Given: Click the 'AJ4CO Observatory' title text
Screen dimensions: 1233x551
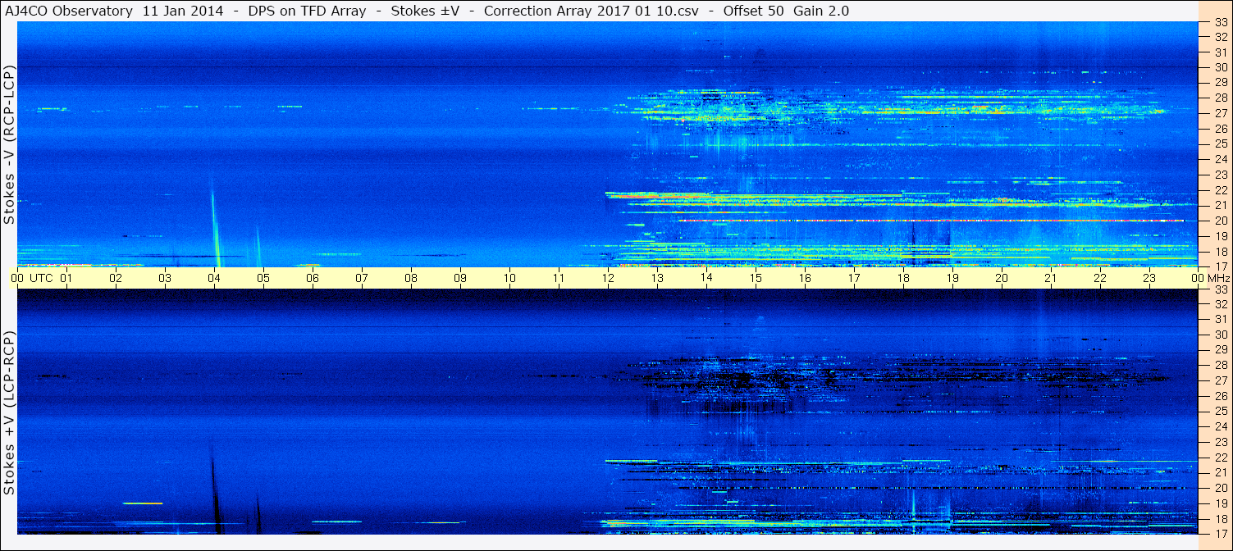Looking at the screenshot, I should pos(67,11).
